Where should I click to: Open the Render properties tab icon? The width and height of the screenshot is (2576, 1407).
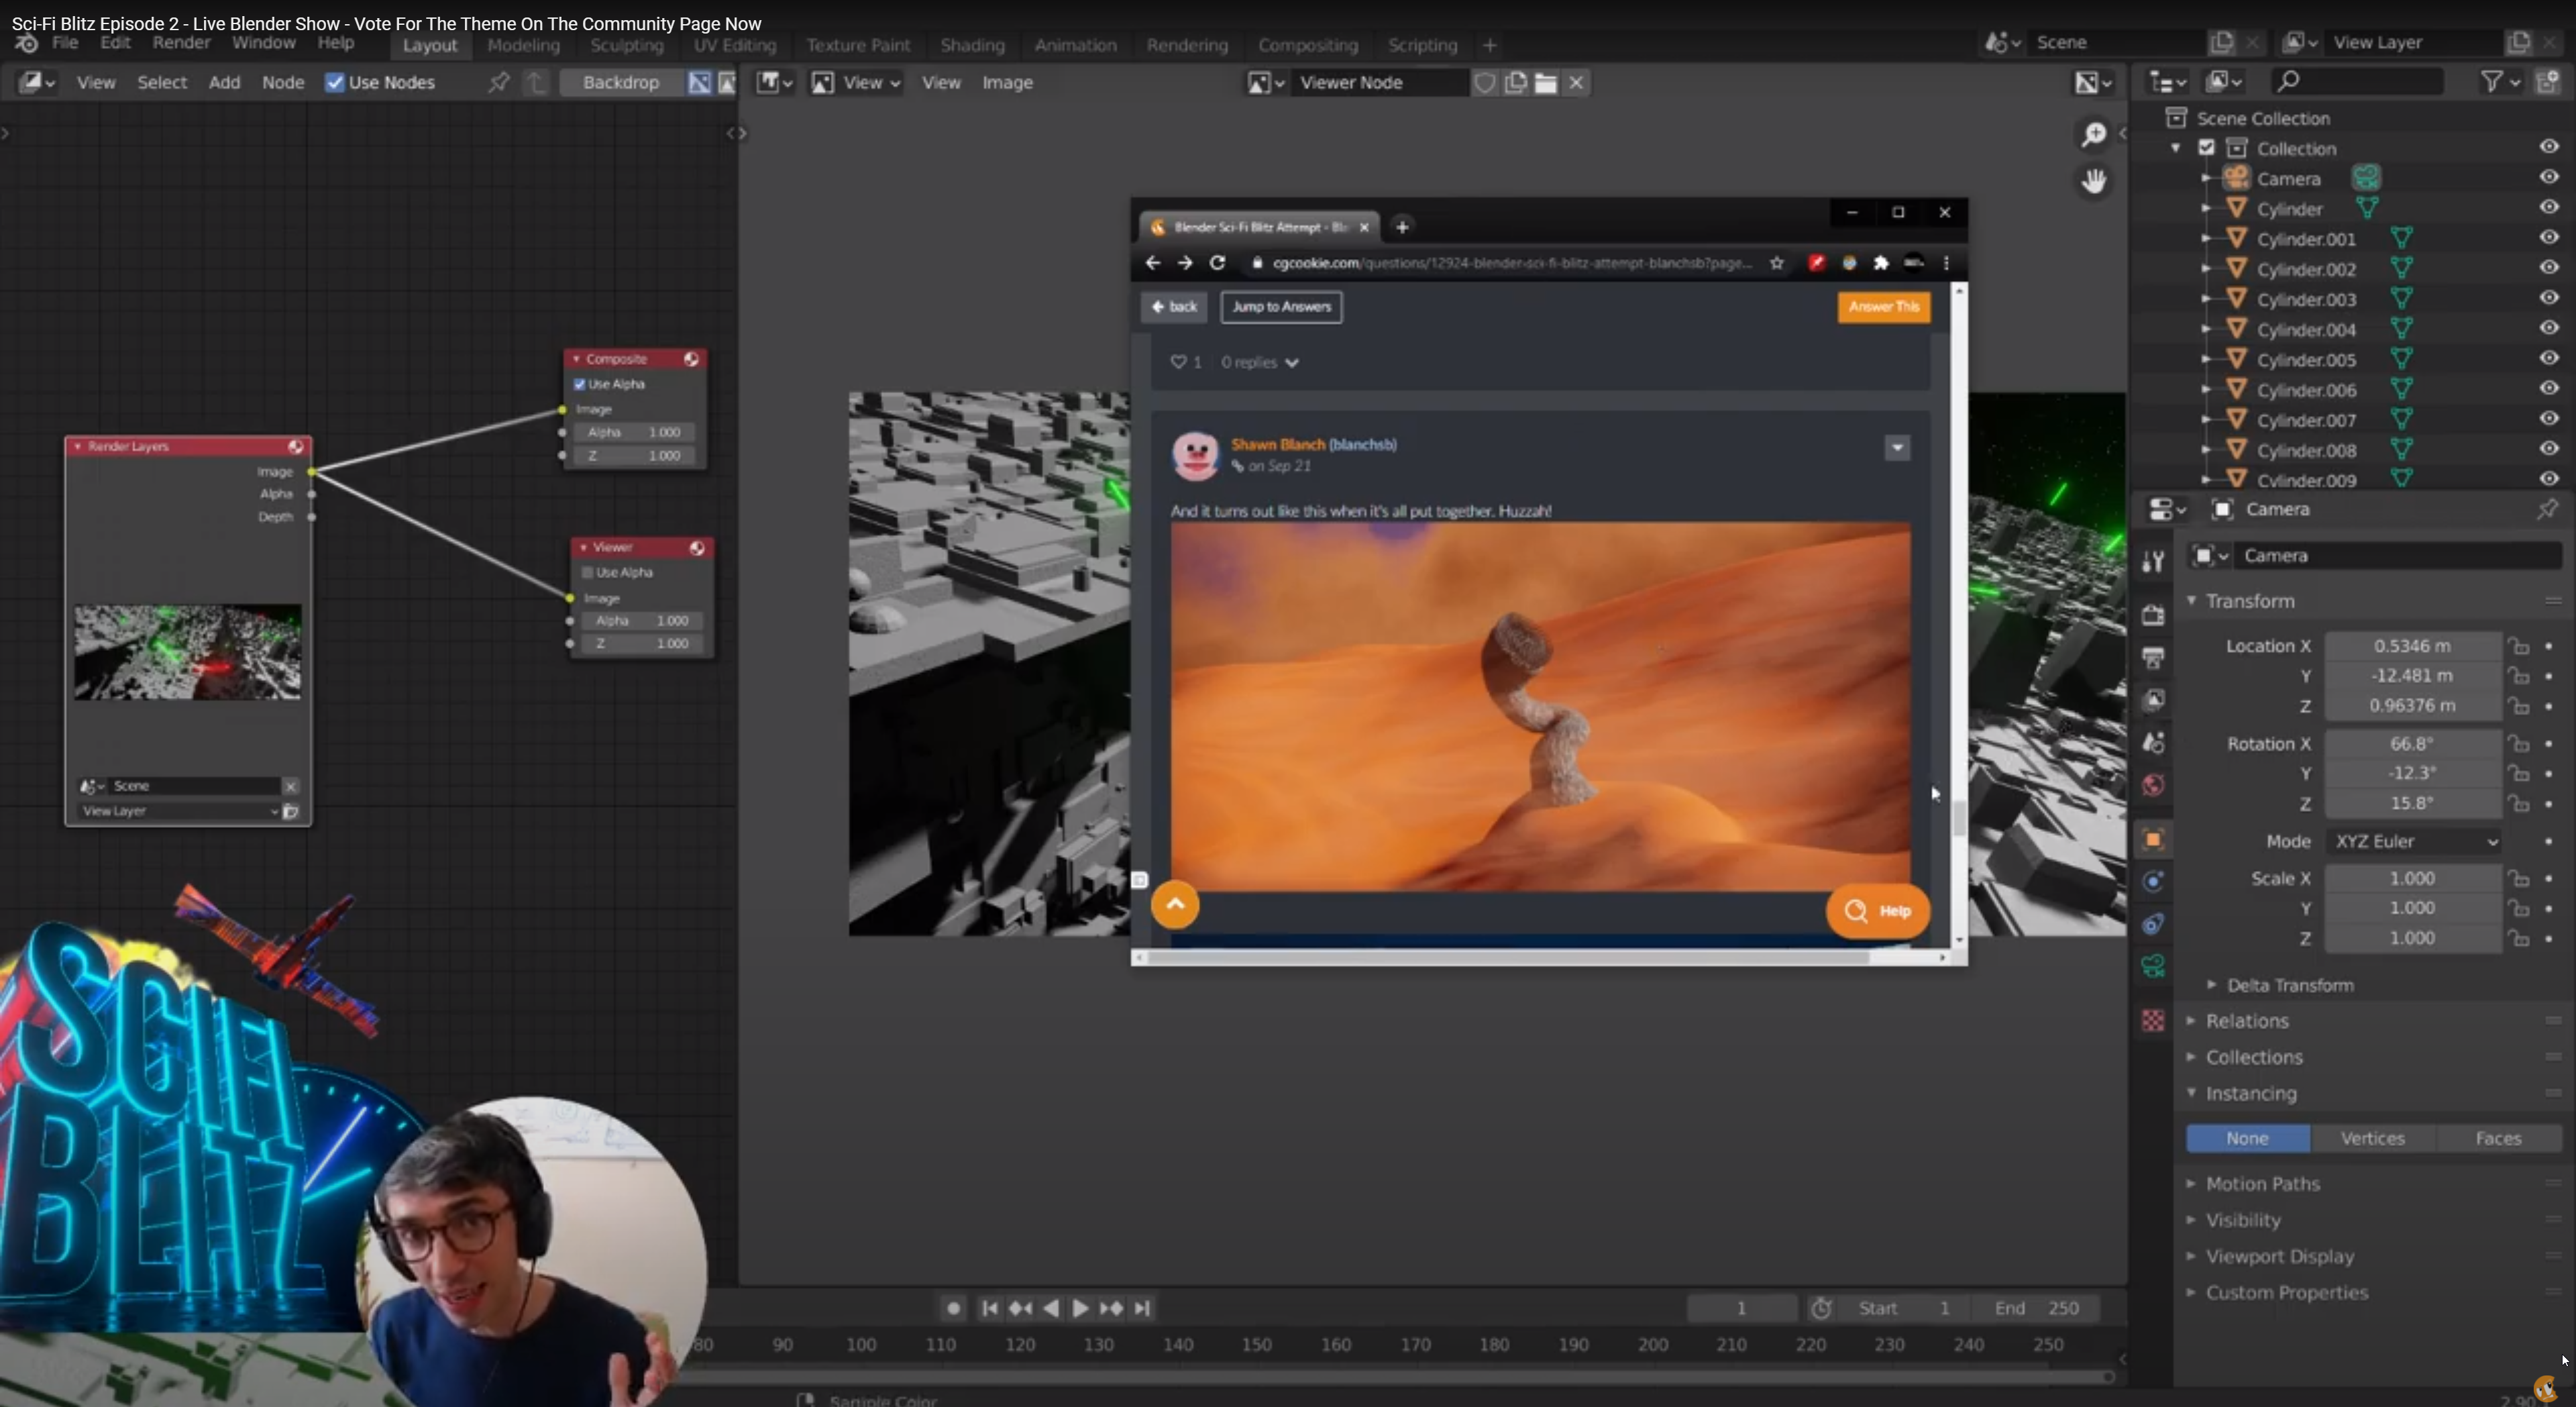pyautogui.click(x=2153, y=615)
